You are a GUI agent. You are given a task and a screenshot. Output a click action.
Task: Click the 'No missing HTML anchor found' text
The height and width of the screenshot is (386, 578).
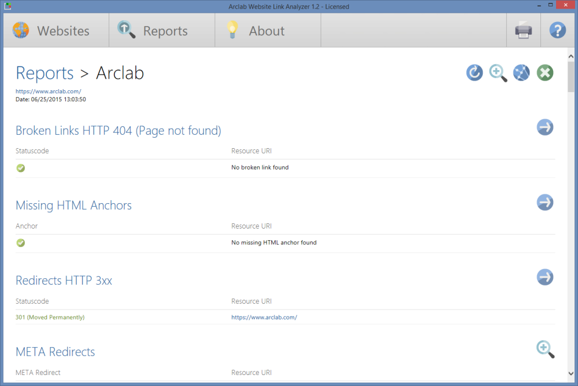(274, 242)
